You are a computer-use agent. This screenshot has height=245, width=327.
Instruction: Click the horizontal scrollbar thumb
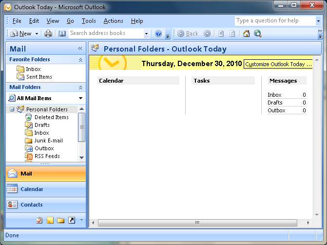197,223
